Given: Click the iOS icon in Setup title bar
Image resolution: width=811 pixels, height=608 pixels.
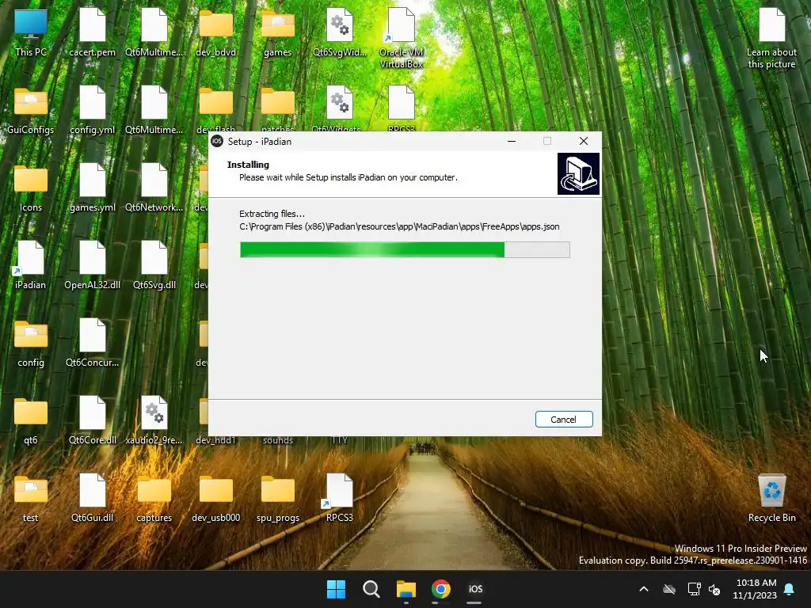Looking at the screenshot, I should pos(217,141).
